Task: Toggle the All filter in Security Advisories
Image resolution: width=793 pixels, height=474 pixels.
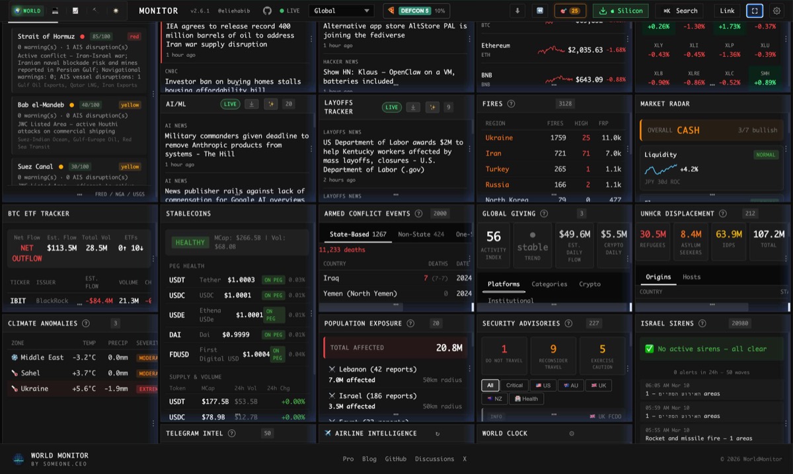Action: pyautogui.click(x=490, y=385)
